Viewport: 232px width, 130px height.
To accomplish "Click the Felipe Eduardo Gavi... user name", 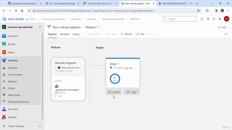I will pyautogui.click(x=71, y=68).
